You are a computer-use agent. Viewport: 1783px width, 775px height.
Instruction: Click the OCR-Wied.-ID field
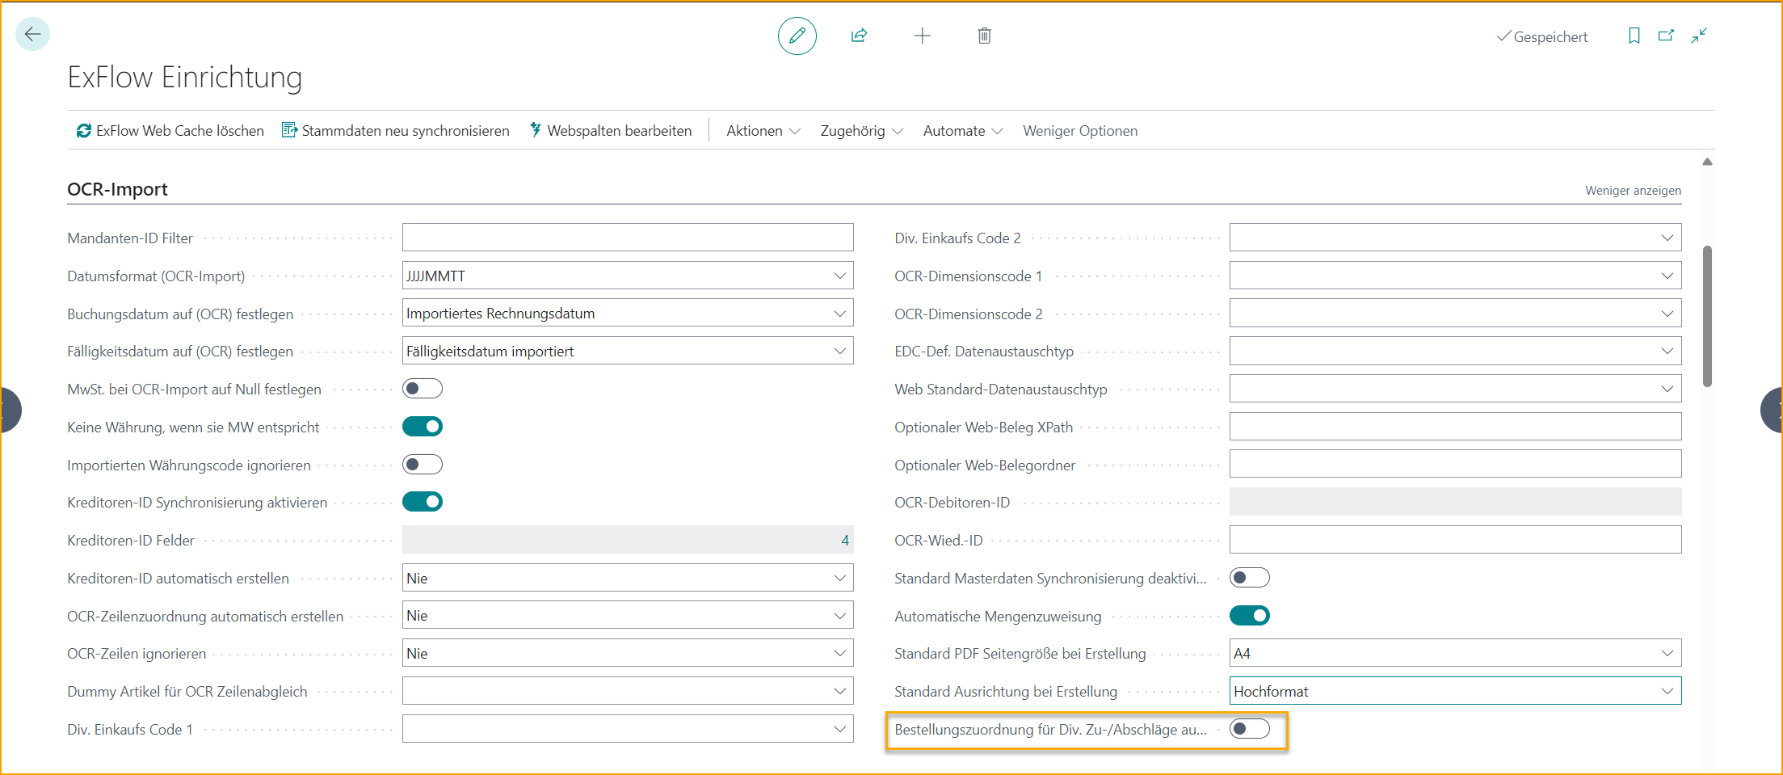(1455, 540)
